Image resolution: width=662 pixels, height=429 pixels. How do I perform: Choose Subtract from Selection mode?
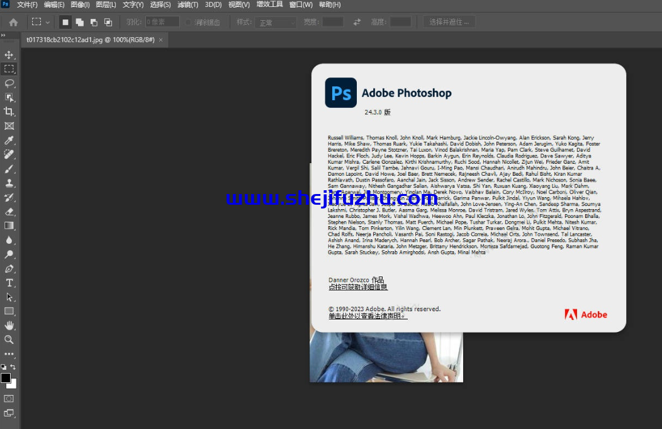point(94,22)
